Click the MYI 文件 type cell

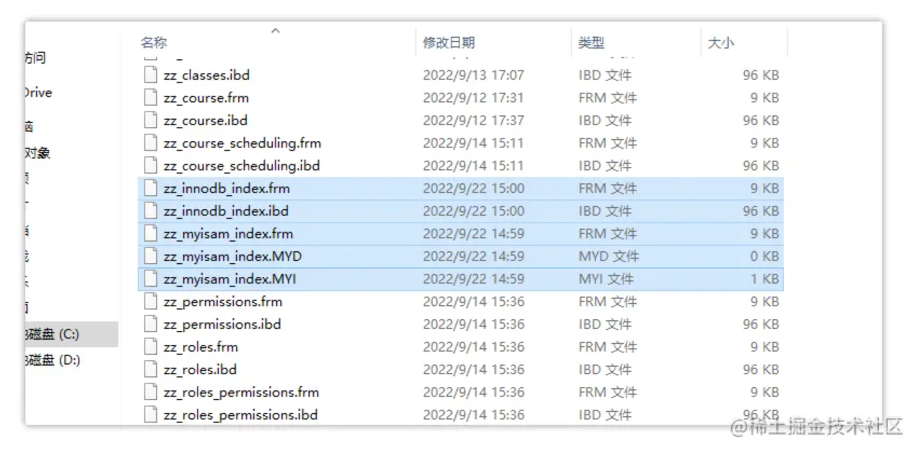pyautogui.click(x=606, y=279)
